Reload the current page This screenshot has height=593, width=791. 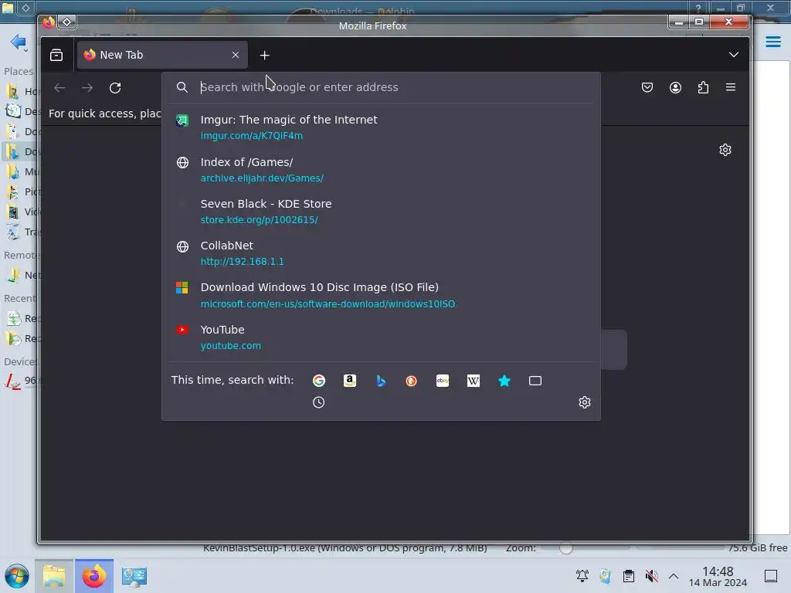115,88
